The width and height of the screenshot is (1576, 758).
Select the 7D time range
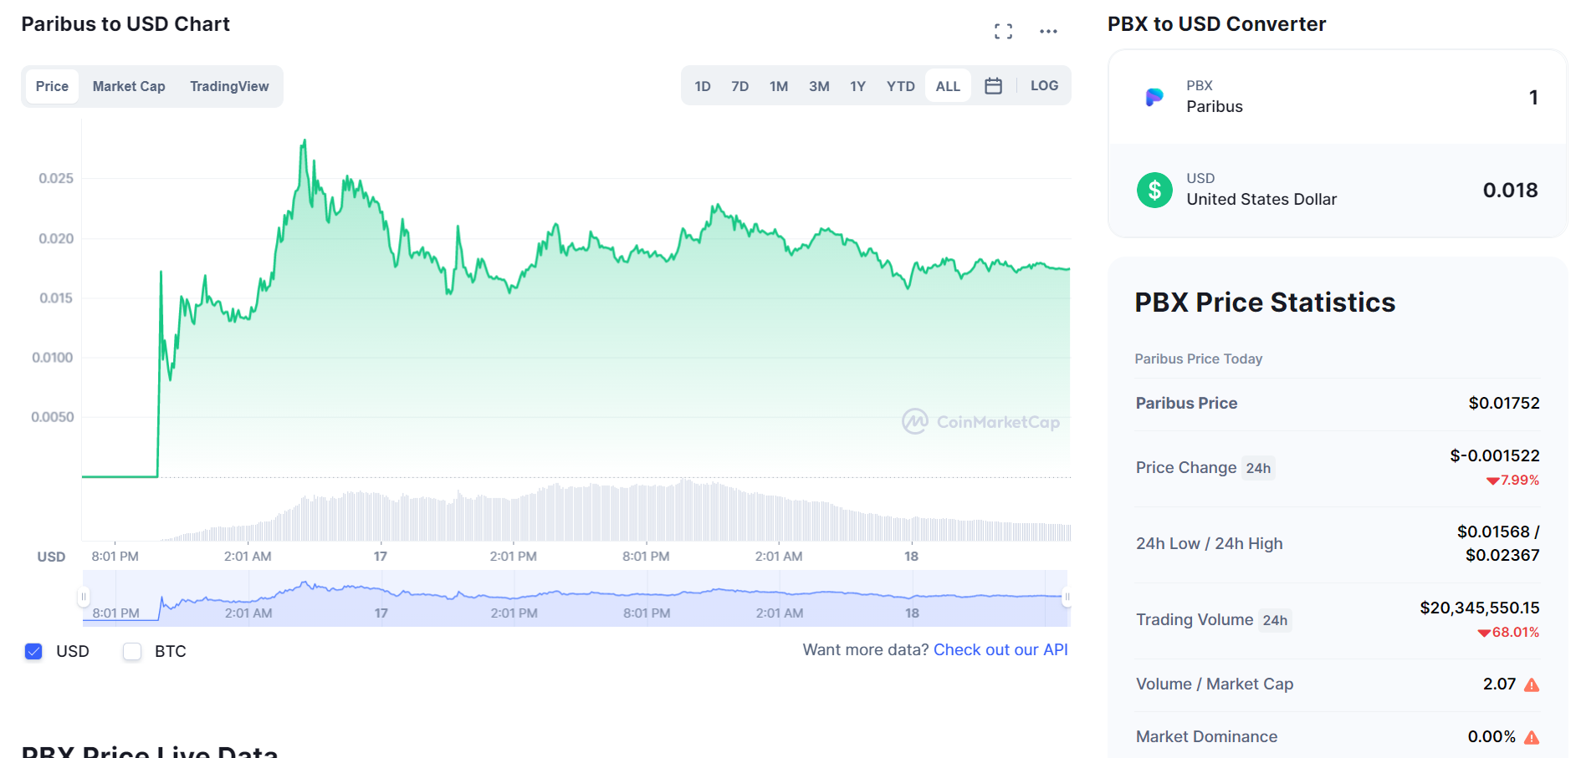(x=739, y=86)
